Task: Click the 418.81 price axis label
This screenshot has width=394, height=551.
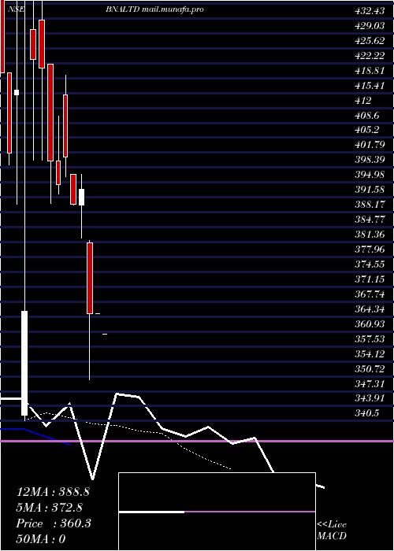Action: click(370, 71)
